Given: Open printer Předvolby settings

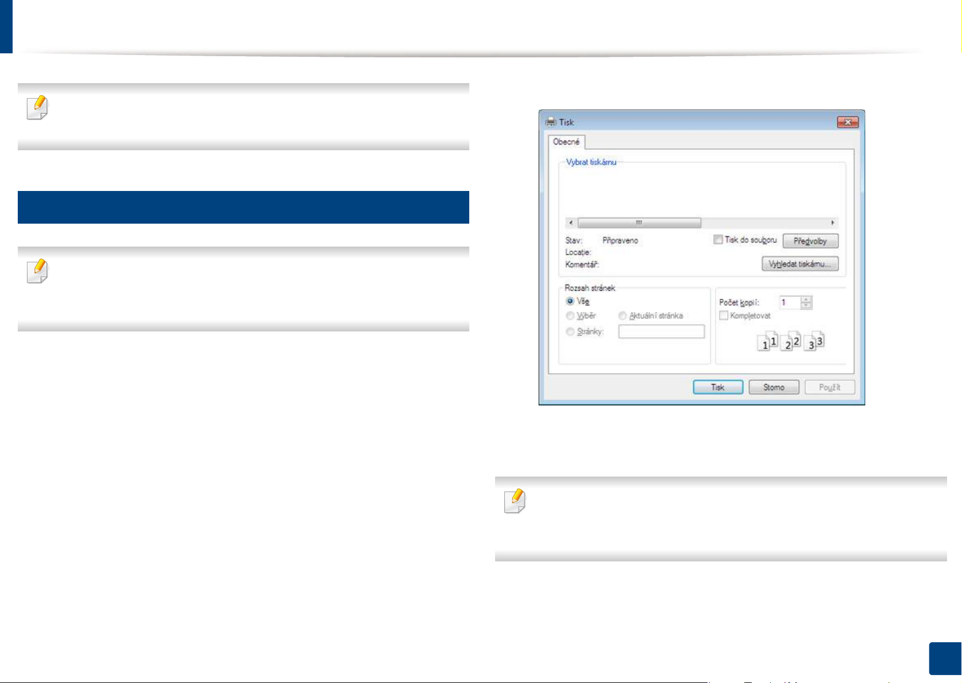Looking at the screenshot, I should click(x=810, y=241).
